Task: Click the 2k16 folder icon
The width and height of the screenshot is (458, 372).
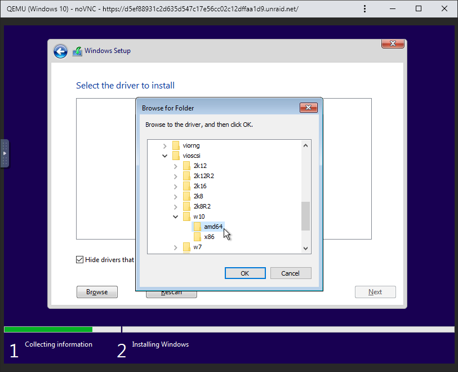Action: pyautogui.click(x=186, y=186)
